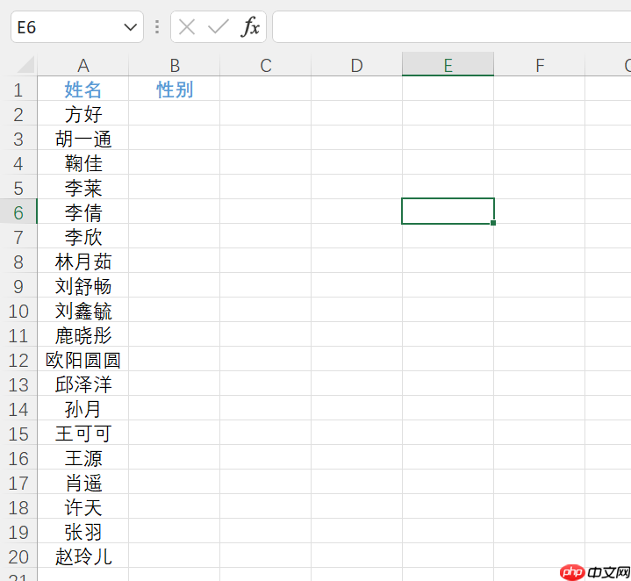The image size is (631, 581).
Task: Select the cell containing 胡一通
Action: tap(82, 139)
